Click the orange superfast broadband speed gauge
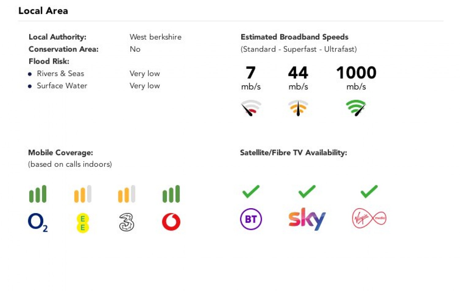Screen dimensions: 460x291 pos(298,108)
